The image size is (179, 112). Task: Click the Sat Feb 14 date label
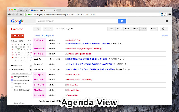tap(39, 40)
